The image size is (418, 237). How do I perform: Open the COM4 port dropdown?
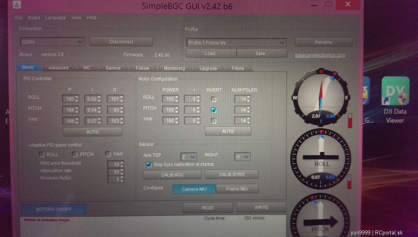click(53, 42)
